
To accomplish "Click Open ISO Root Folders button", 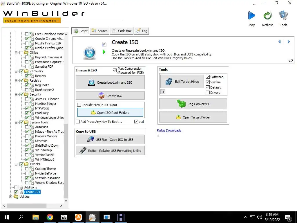I will [110, 113].
